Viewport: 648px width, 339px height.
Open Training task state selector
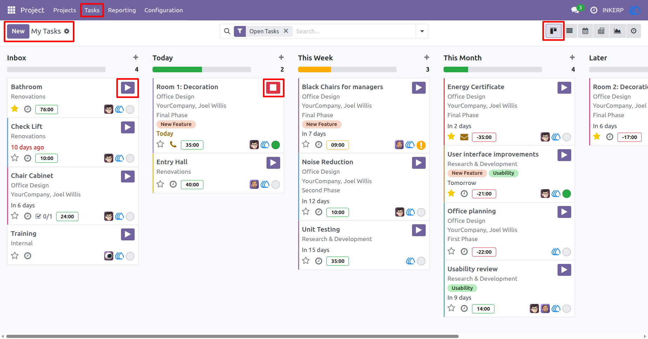coord(130,256)
